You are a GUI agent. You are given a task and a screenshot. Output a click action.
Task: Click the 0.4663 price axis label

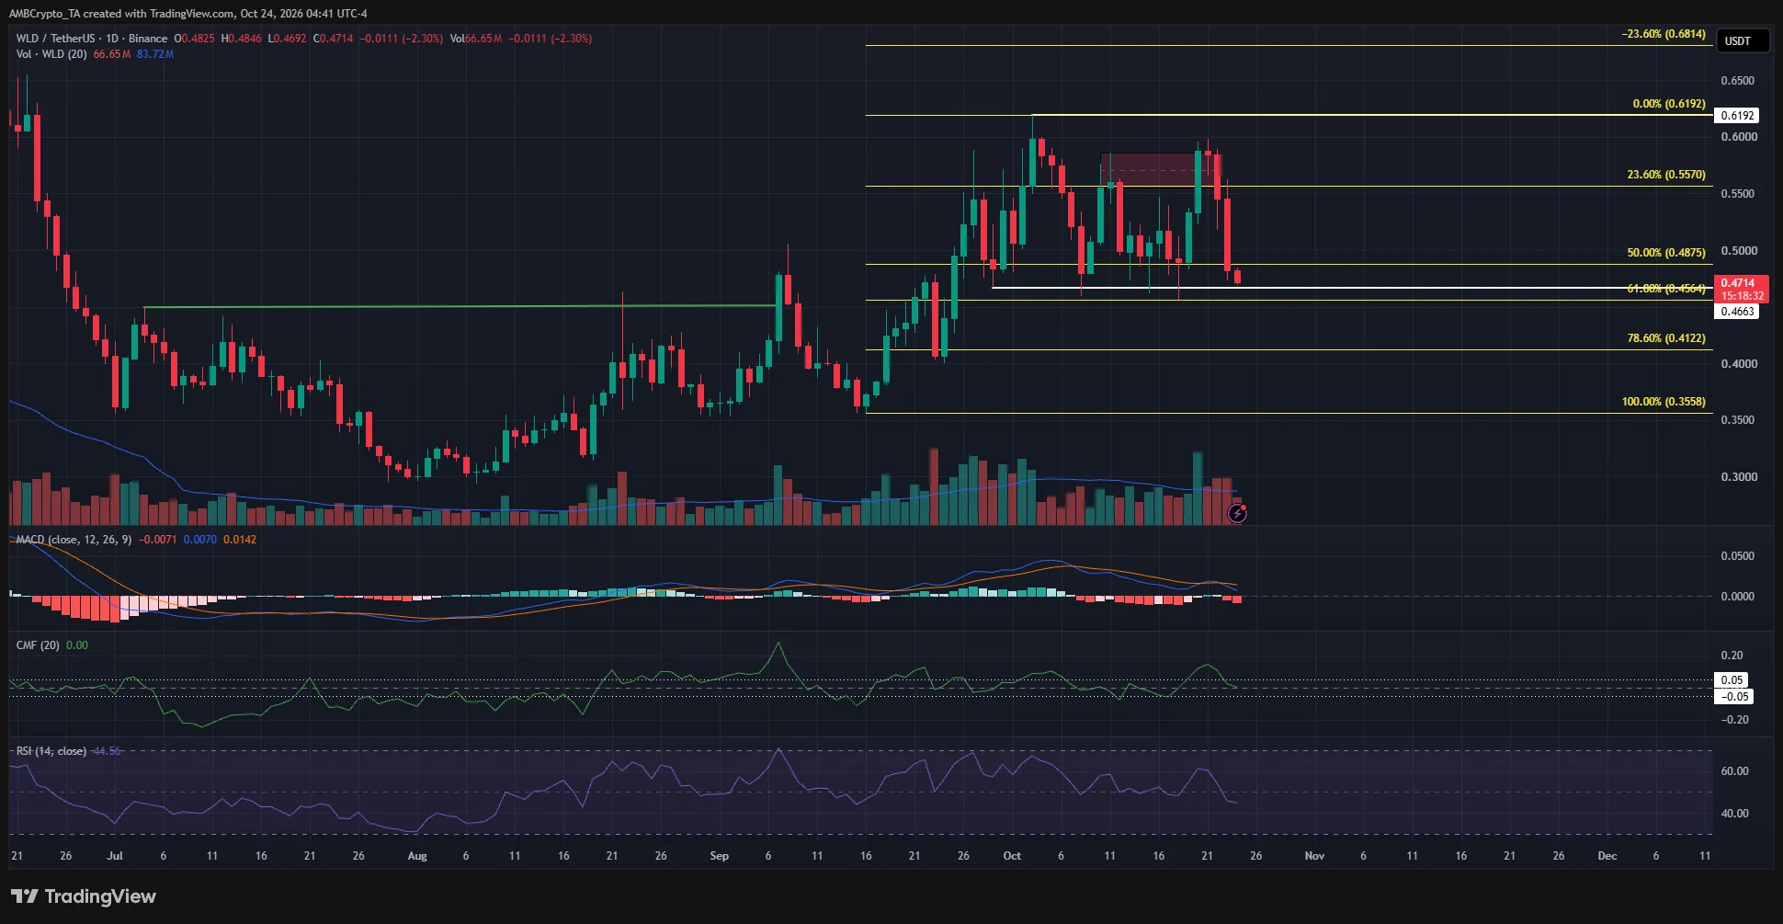pos(1738,312)
